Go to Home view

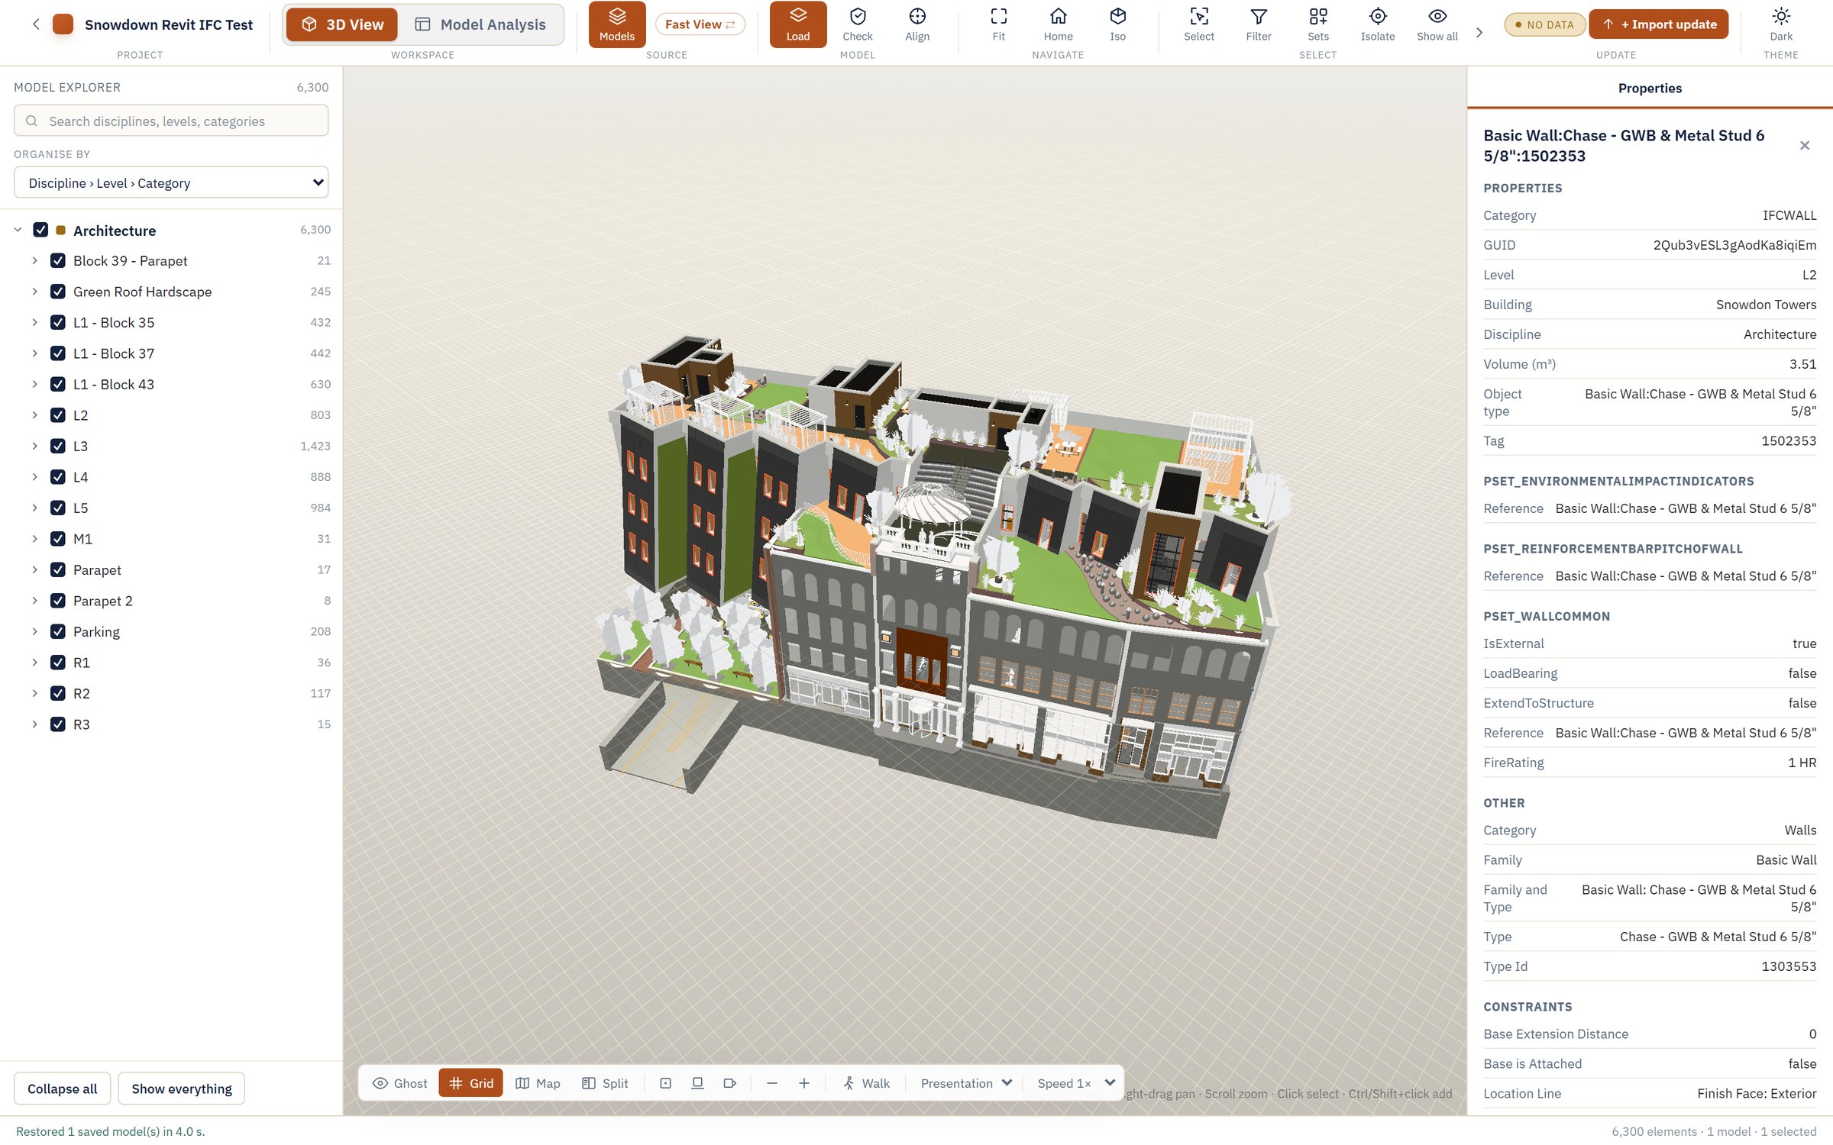coord(1058,24)
